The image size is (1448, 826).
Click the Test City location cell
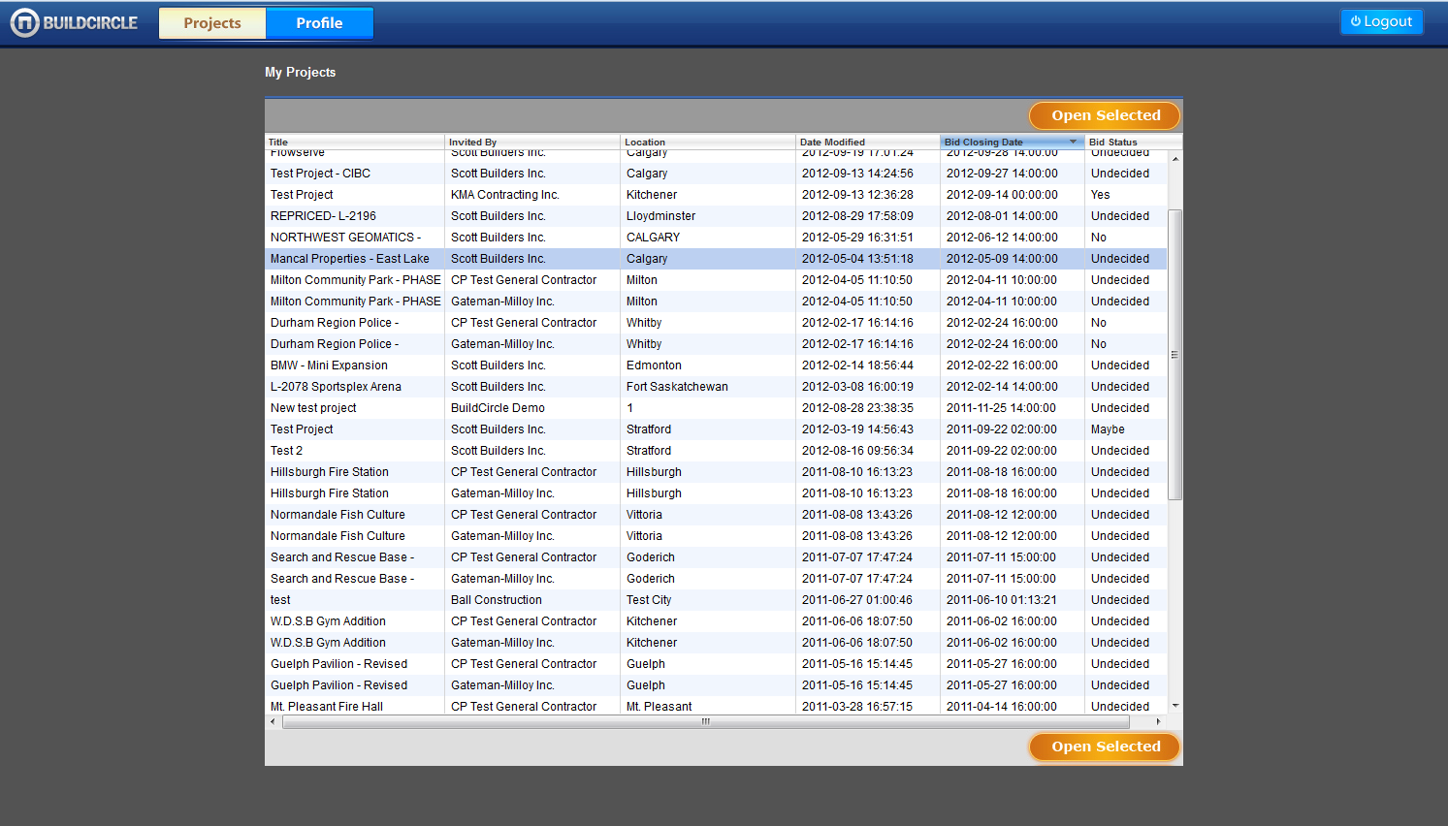[x=708, y=600]
